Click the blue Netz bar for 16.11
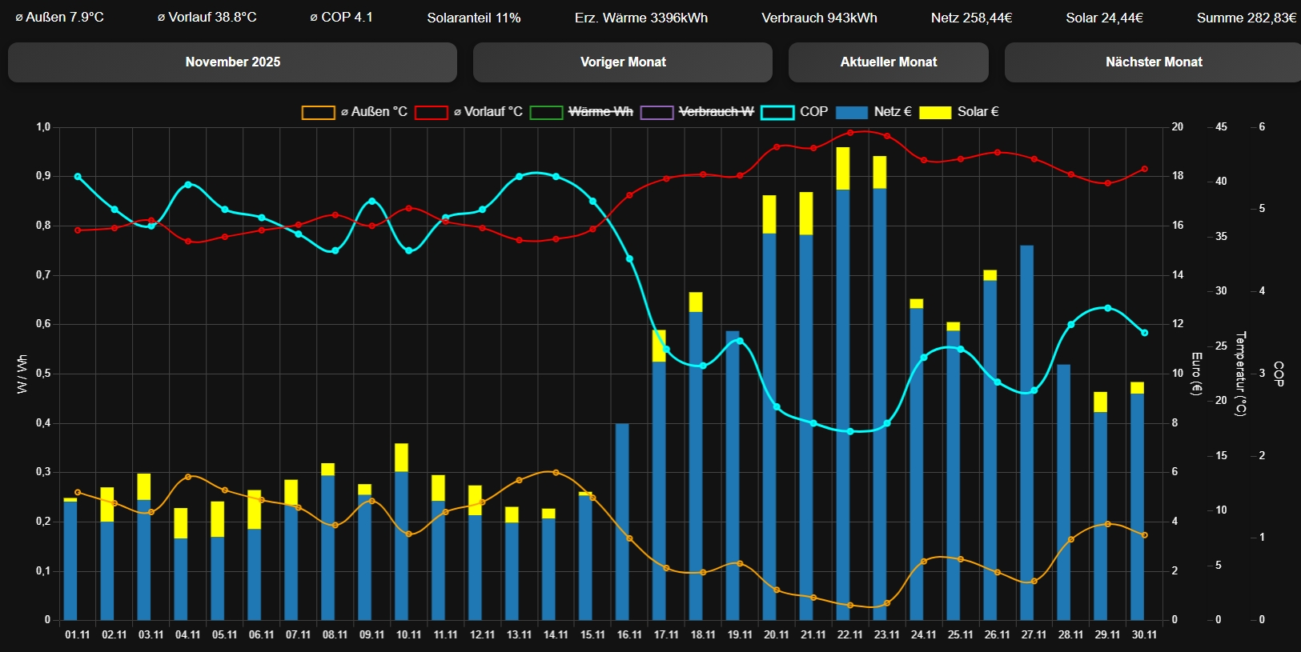1301x652 pixels. (622, 520)
